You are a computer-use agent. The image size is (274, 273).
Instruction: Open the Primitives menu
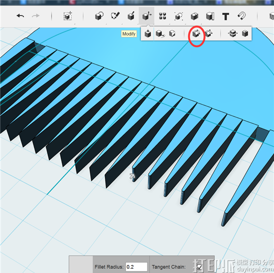click(x=99, y=16)
